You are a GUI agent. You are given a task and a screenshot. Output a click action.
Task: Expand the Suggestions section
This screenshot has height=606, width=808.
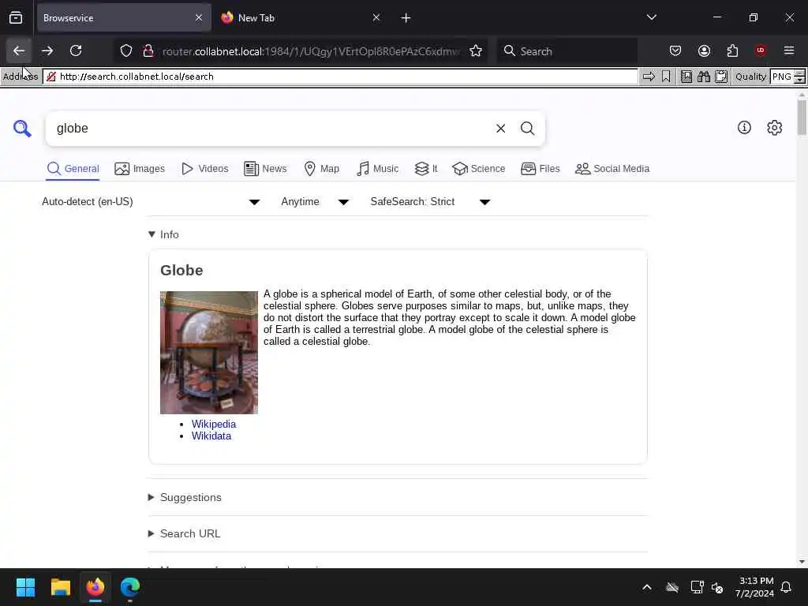tap(185, 497)
